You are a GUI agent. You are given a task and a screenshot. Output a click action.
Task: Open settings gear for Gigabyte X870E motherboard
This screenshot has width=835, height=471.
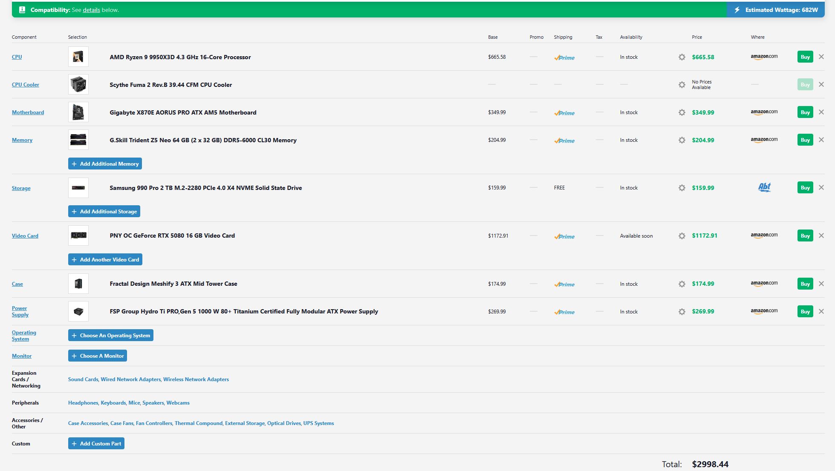click(x=682, y=112)
